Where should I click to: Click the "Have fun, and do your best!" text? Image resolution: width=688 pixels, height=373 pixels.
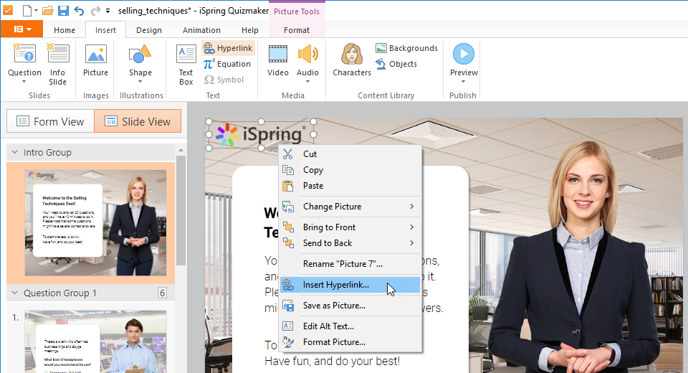pyautogui.click(x=332, y=361)
